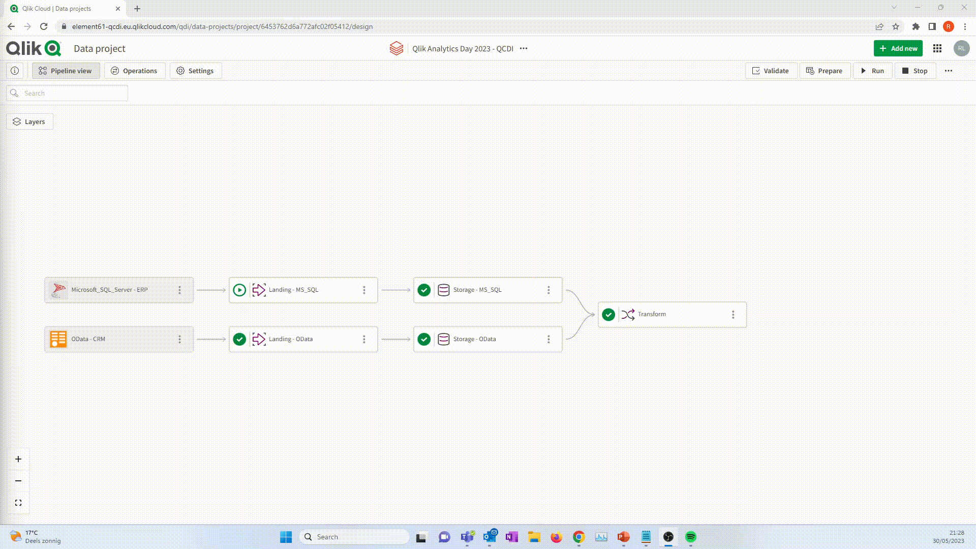Screen dimensions: 976x549
Task: Switch to the Operations tab
Action: click(134, 71)
